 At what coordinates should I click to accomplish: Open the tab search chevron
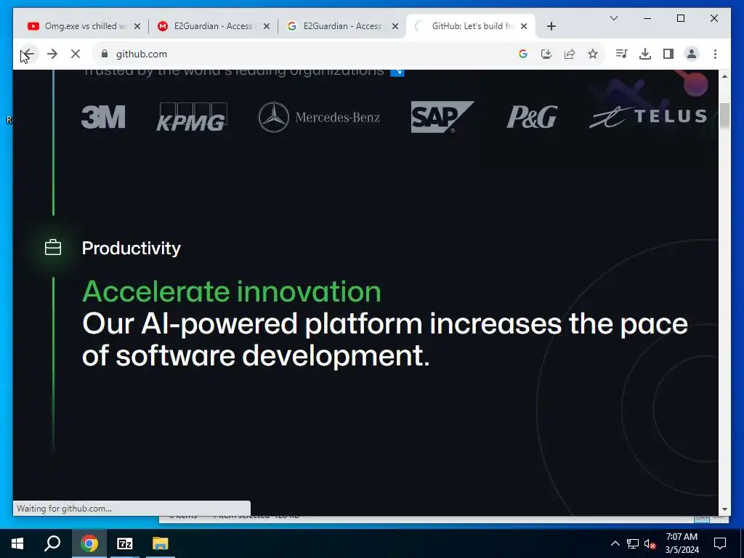[613, 18]
